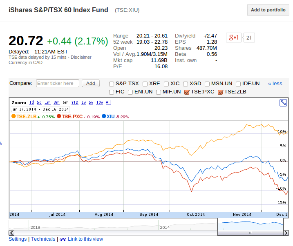This screenshot has height=246, width=293.
Task: Check the XRE comparison box
Action: (145, 84)
